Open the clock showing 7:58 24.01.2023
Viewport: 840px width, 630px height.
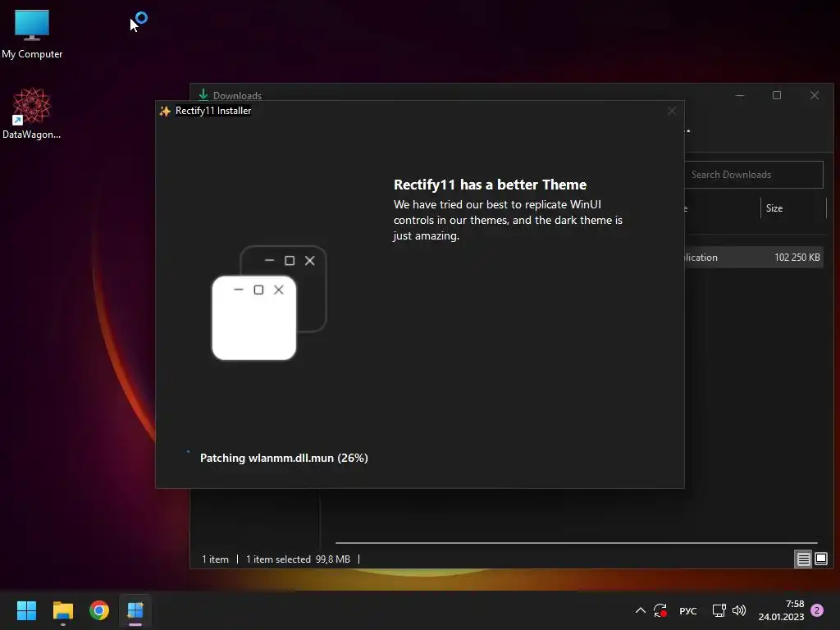pyautogui.click(x=781, y=610)
